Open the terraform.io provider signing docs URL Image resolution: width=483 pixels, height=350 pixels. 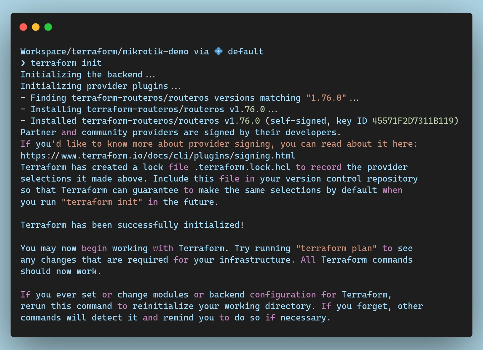click(158, 155)
